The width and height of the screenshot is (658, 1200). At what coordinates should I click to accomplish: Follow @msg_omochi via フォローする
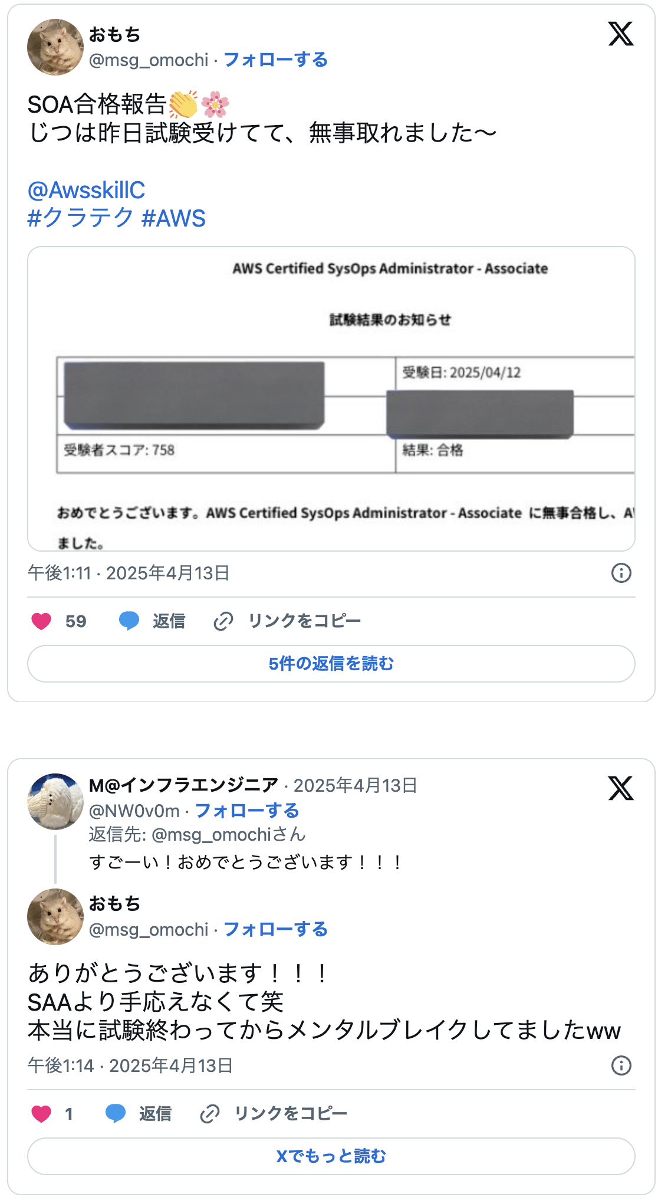tap(276, 59)
